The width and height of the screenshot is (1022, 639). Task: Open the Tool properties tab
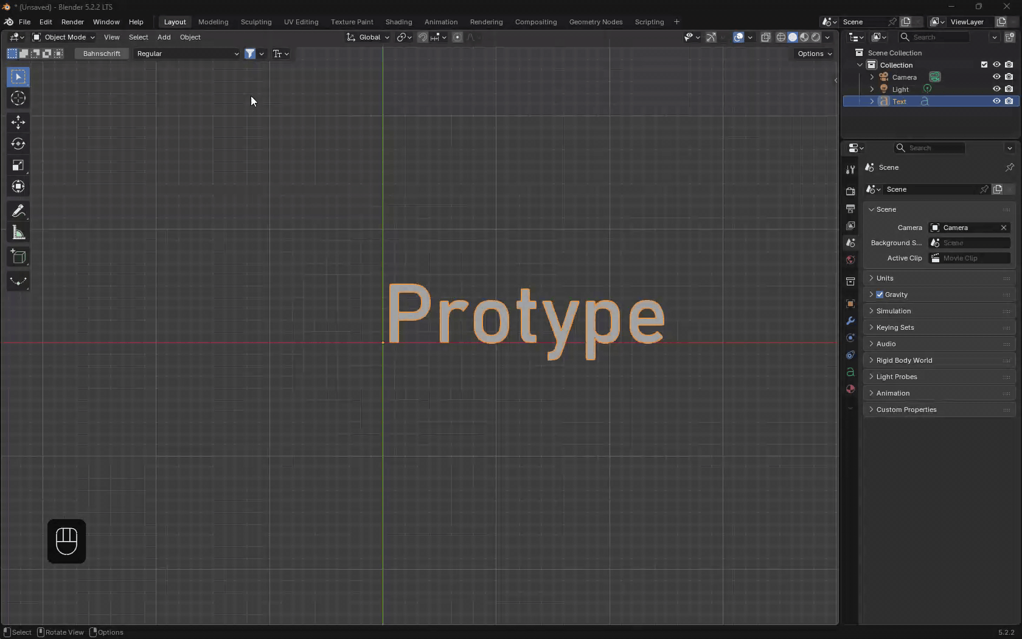click(850, 170)
